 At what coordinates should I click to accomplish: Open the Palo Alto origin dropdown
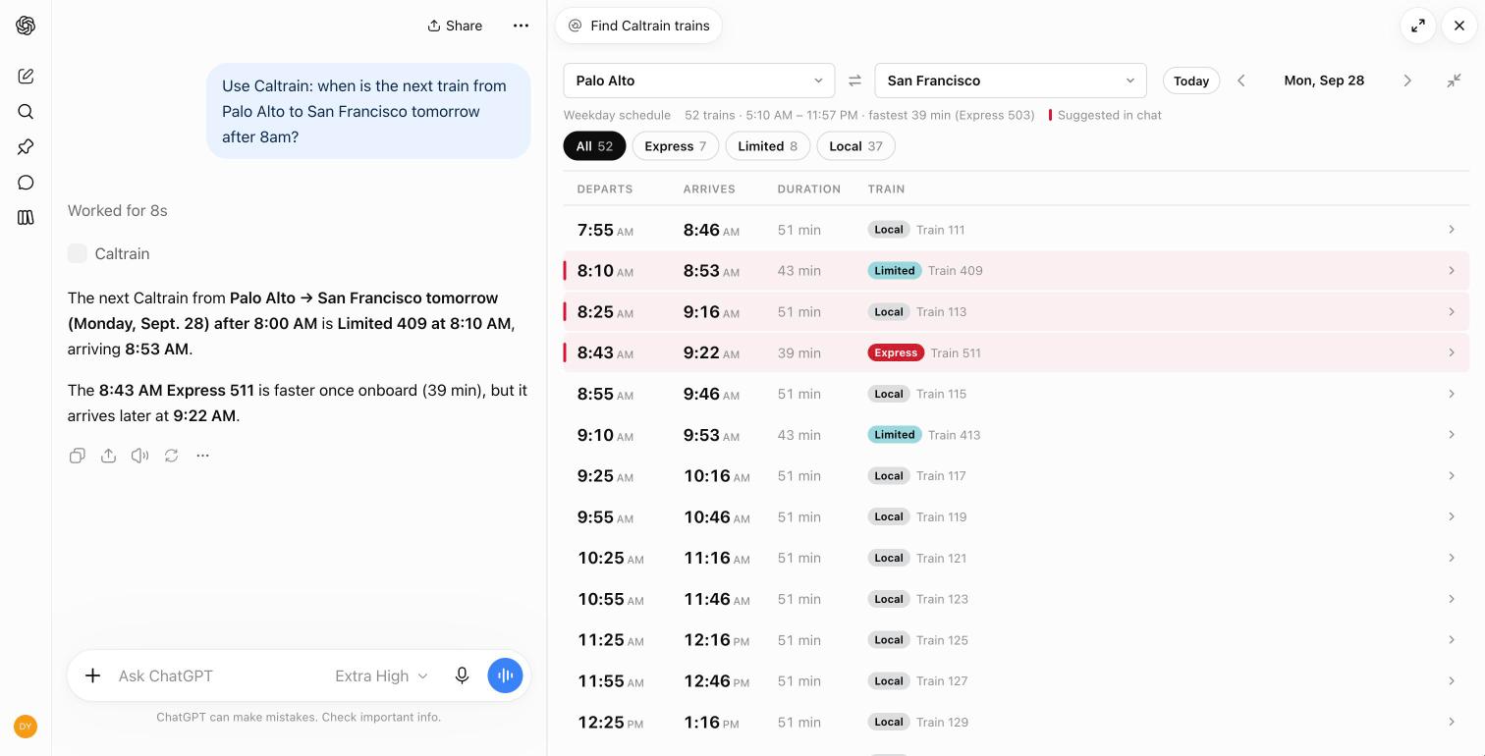click(x=699, y=81)
